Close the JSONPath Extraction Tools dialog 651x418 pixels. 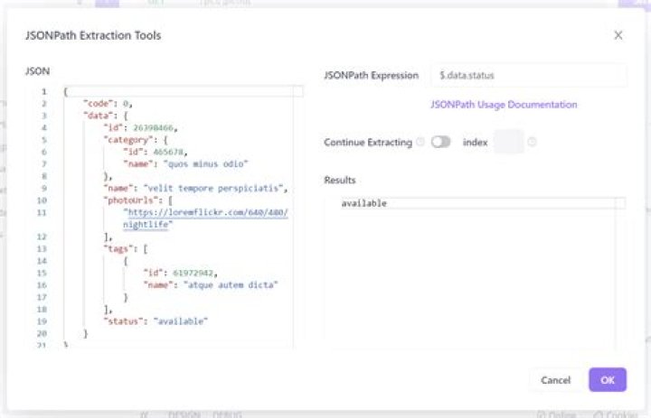618,35
